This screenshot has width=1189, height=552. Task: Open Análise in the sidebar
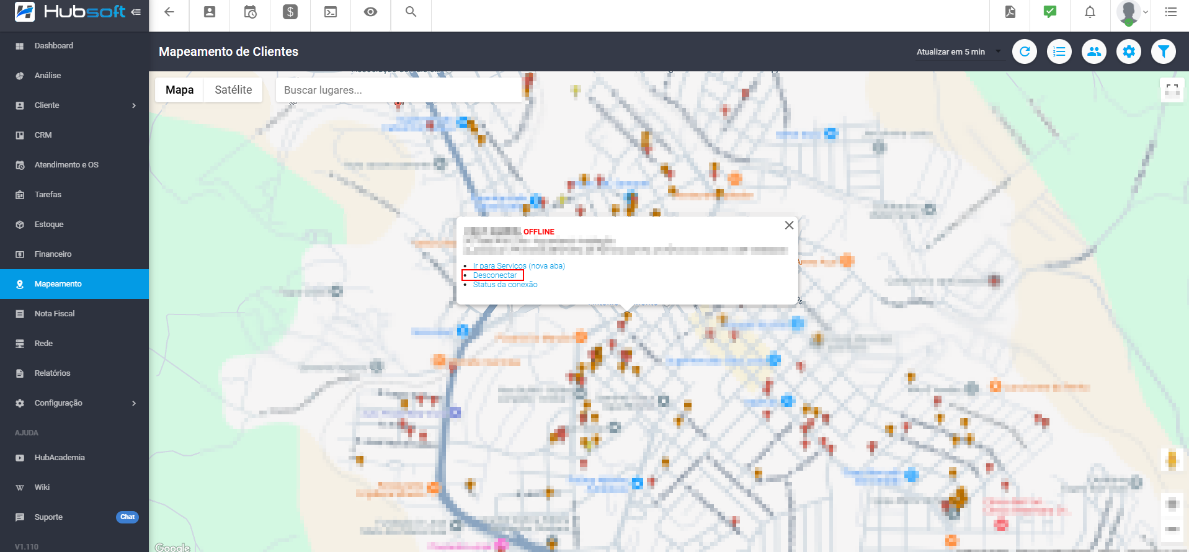pos(74,76)
